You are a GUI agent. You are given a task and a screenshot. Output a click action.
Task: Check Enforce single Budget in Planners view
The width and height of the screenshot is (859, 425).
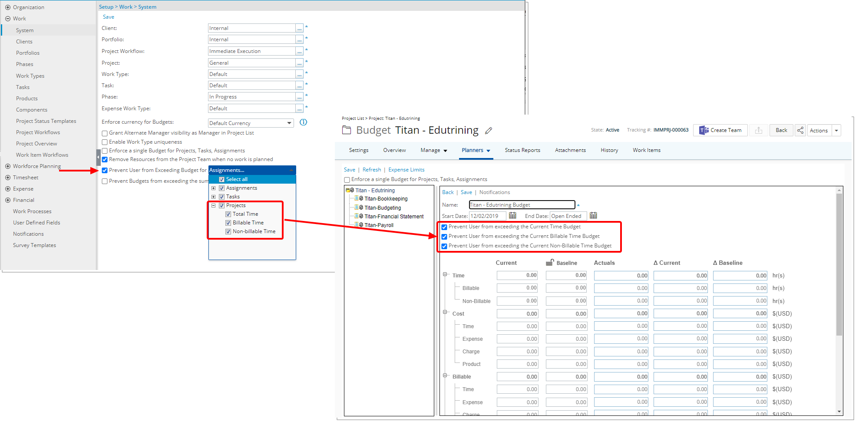347,180
